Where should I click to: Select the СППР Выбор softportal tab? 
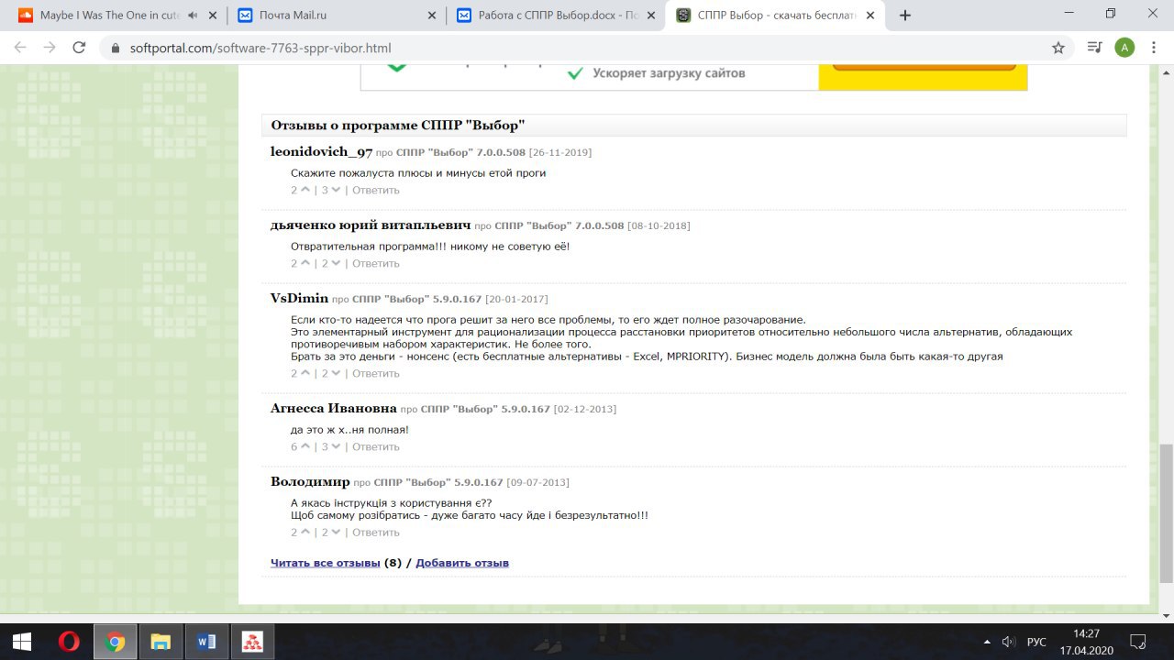click(x=777, y=16)
